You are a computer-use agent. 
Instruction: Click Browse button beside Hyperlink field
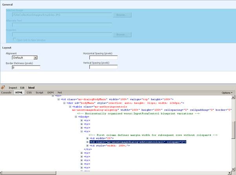122,35
